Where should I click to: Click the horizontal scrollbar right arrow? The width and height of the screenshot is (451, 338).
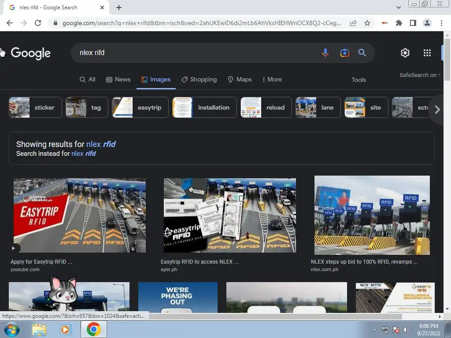[x=440, y=316]
